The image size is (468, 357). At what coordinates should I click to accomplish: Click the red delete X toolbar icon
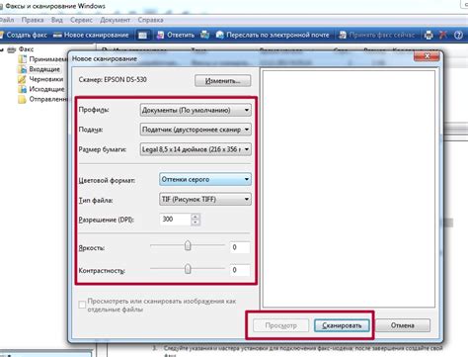tap(443, 35)
